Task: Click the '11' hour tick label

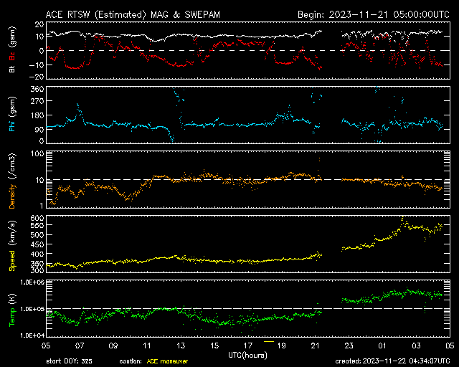Action: coord(147,345)
